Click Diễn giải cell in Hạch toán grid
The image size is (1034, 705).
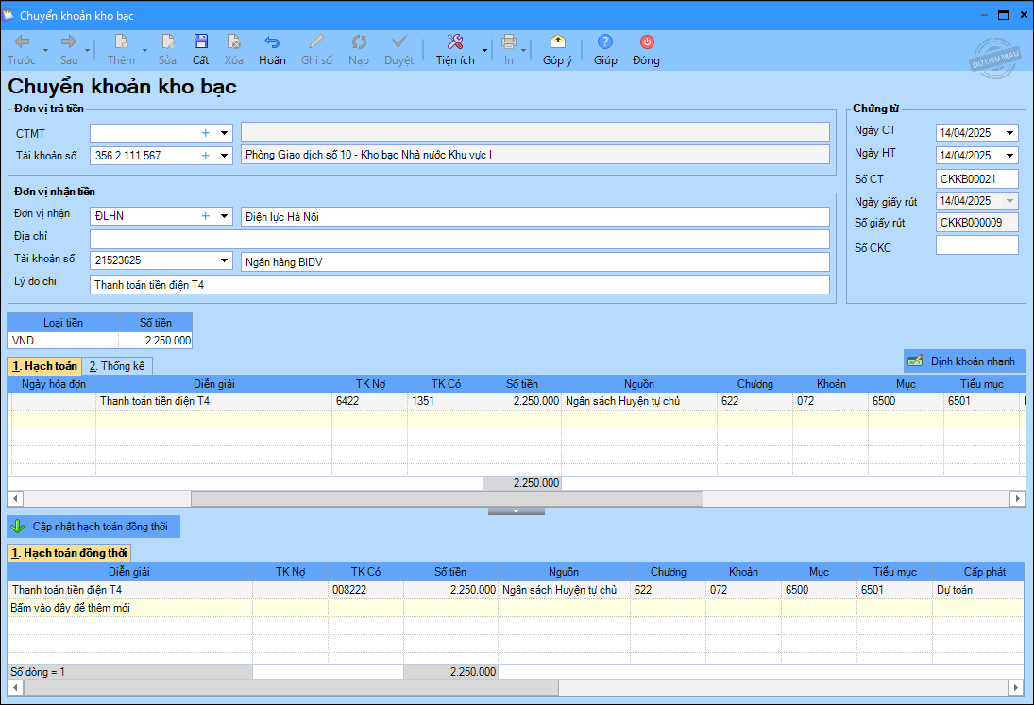[213, 400]
